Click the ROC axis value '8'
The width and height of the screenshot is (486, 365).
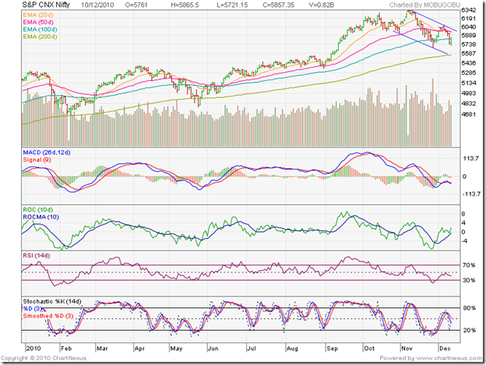click(463, 214)
